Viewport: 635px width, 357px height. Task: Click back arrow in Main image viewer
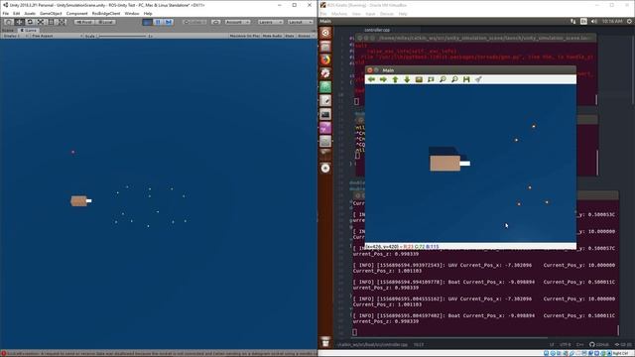click(x=371, y=79)
